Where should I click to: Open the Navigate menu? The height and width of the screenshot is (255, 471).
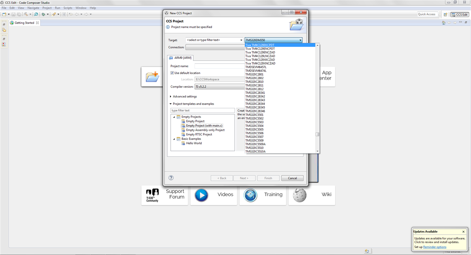[33, 8]
